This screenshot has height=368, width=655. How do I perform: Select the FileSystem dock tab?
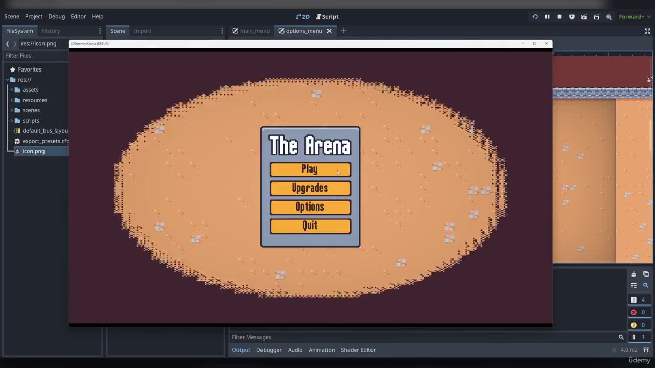19,31
